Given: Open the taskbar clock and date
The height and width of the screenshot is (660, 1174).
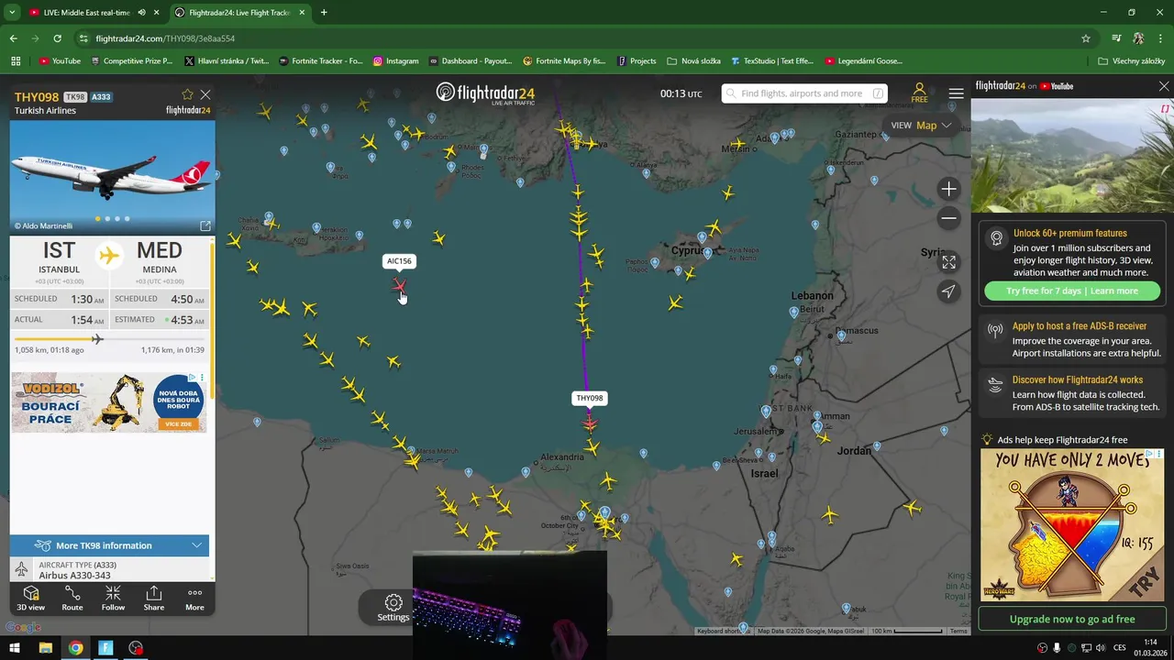Looking at the screenshot, I should 1150,648.
